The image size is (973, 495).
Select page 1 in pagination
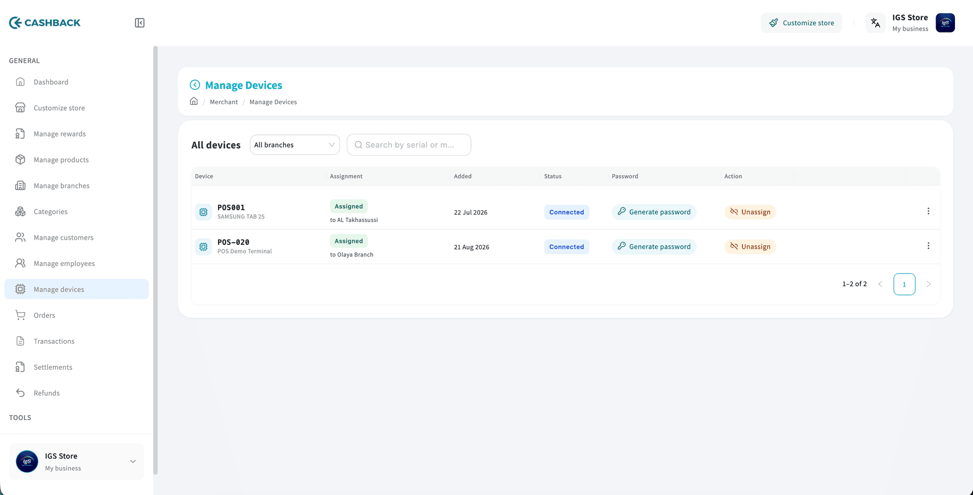[x=904, y=284]
